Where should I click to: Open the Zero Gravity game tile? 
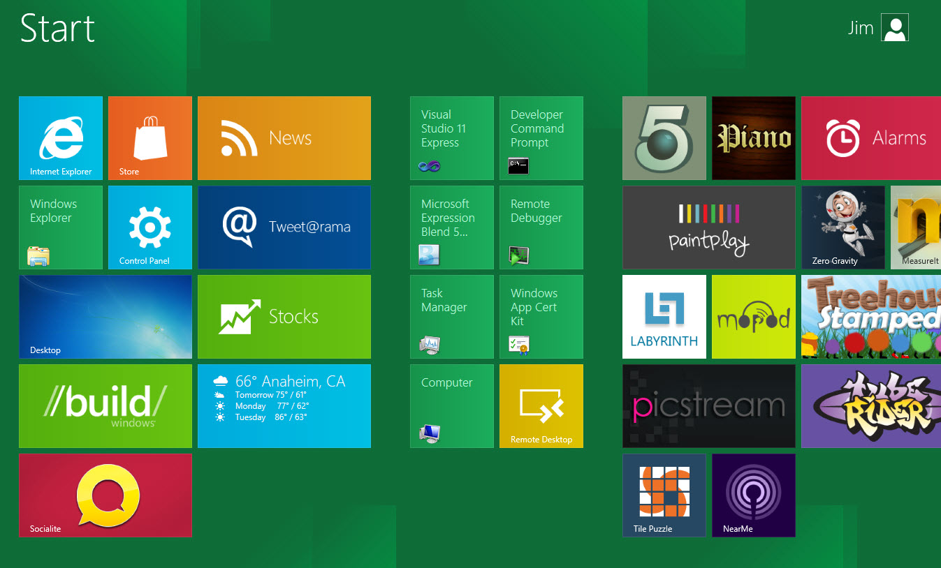(x=843, y=227)
